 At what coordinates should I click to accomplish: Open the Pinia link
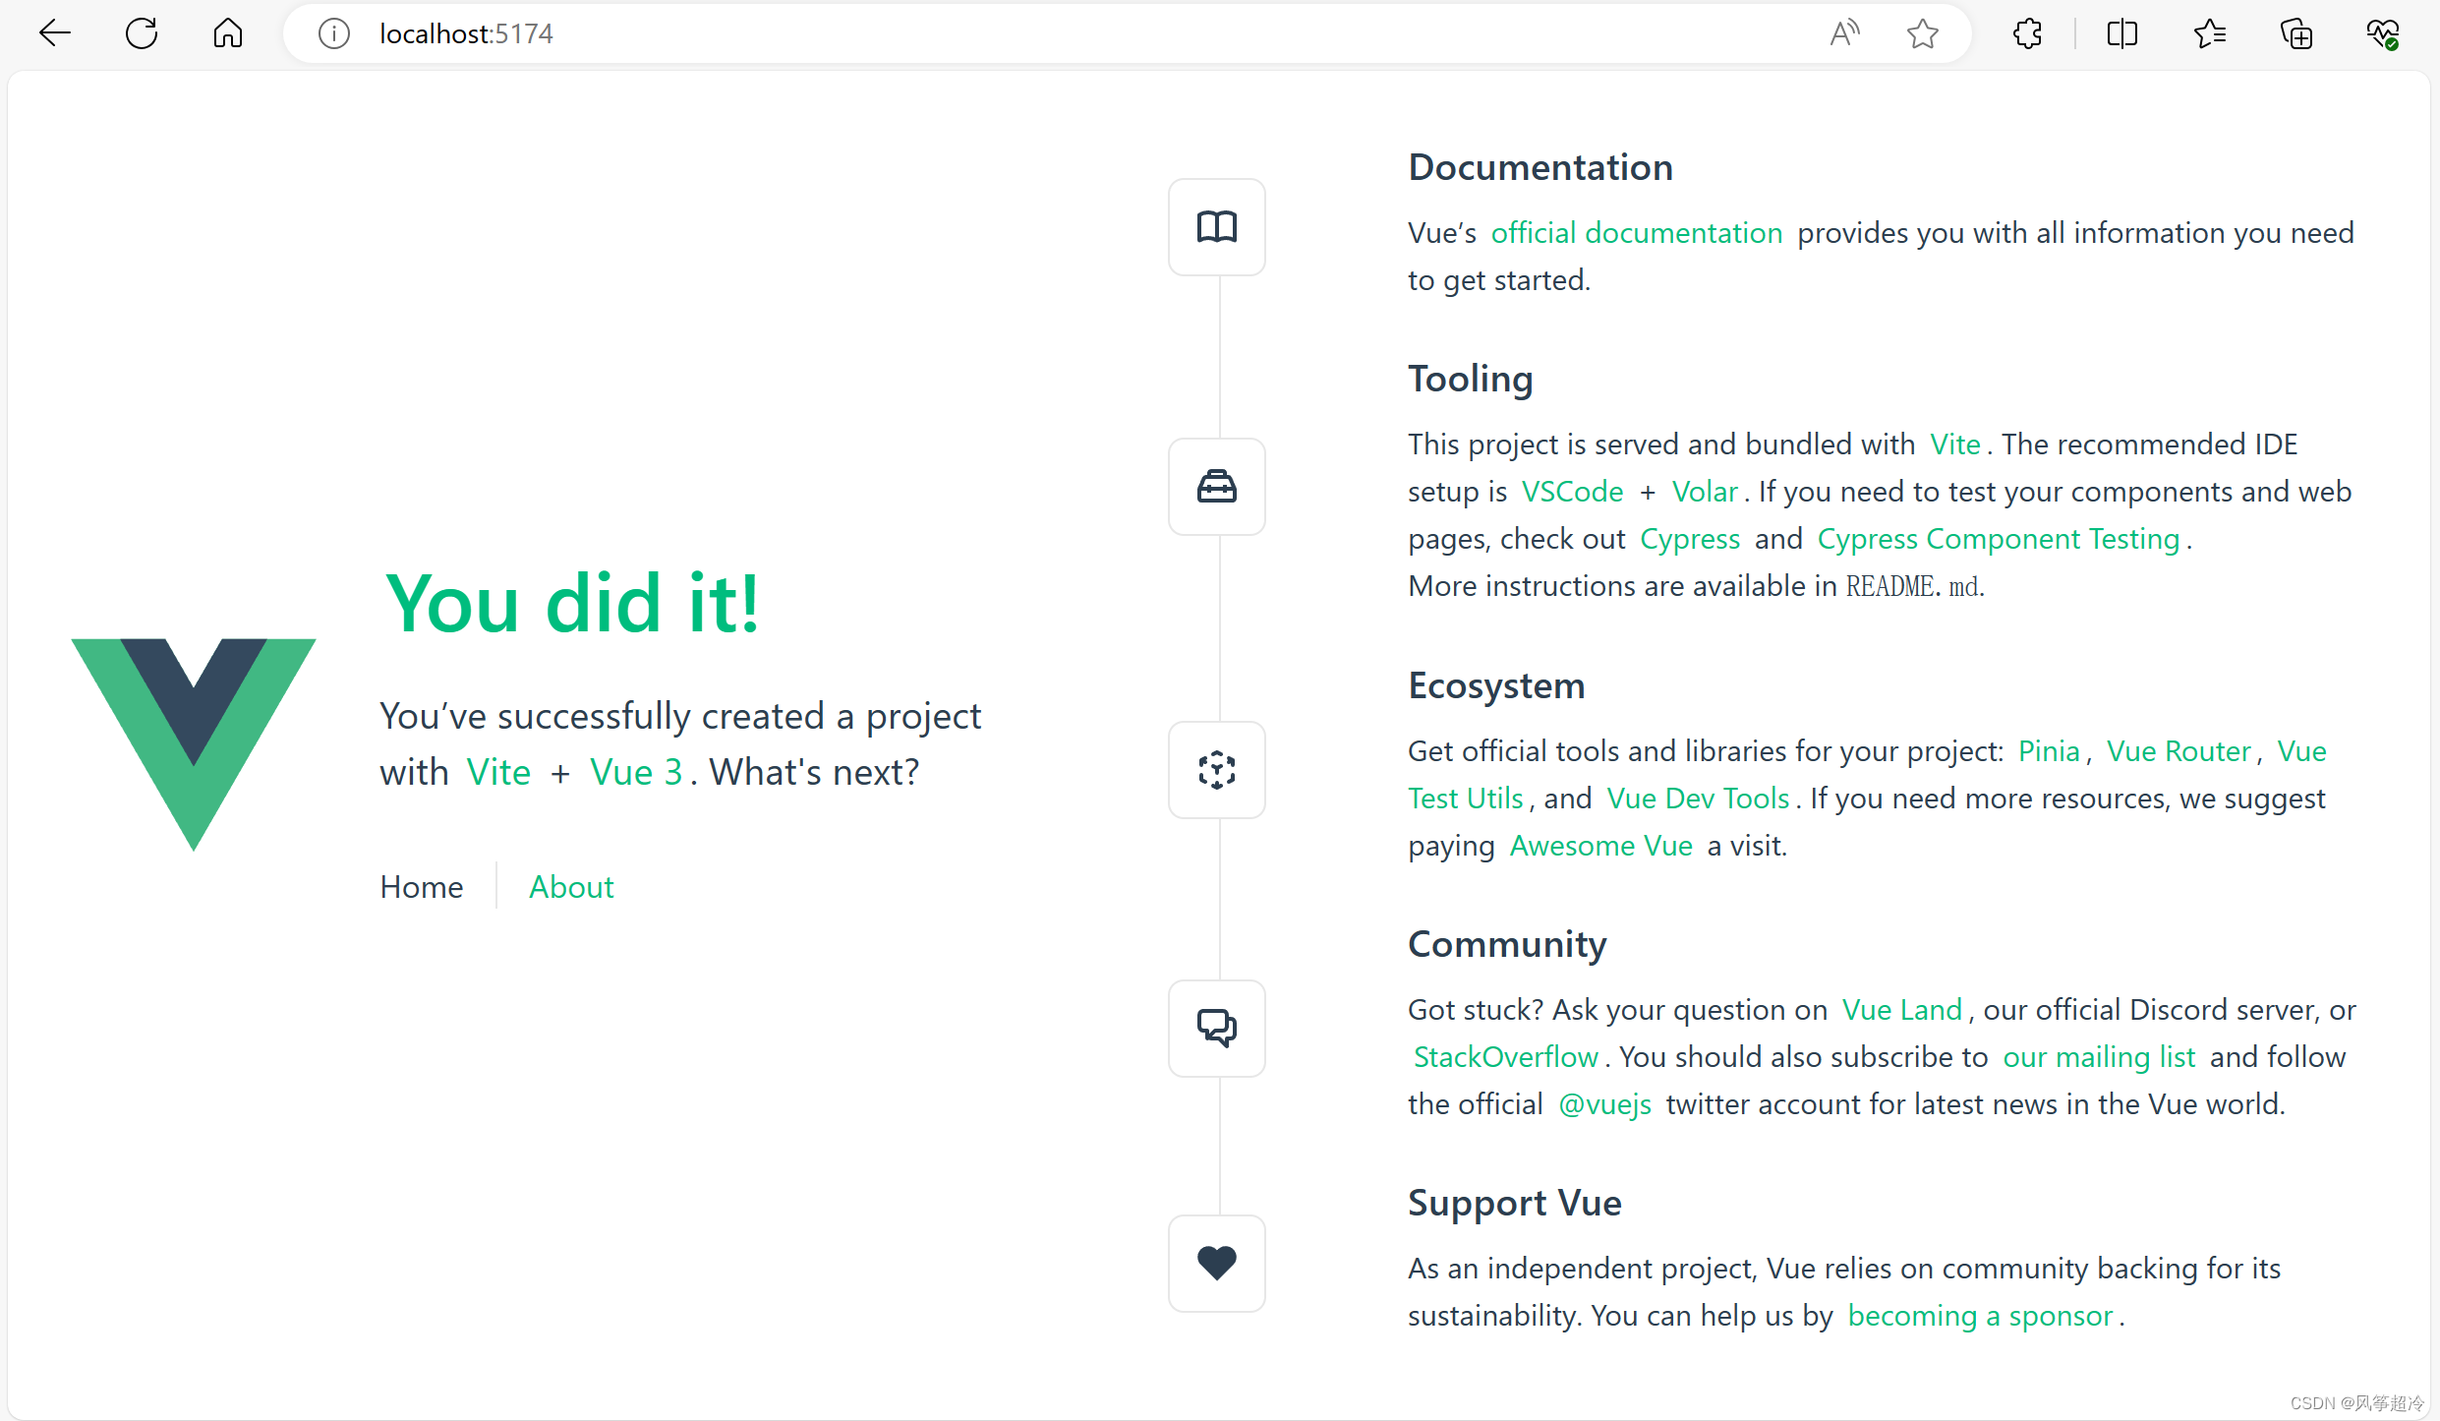(x=2049, y=751)
